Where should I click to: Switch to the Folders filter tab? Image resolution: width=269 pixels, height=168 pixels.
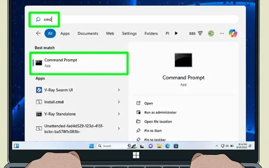(x=151, y=33)
